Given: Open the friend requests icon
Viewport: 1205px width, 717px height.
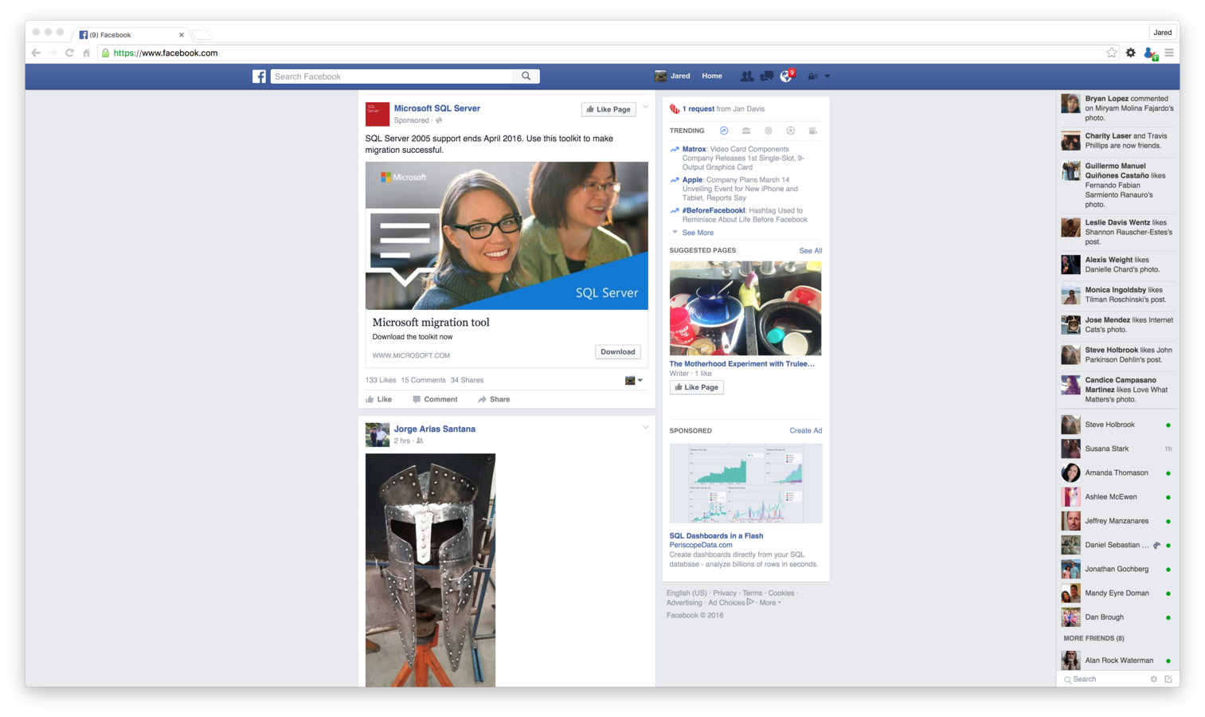Looking at the screenshot, I should 746,76.
